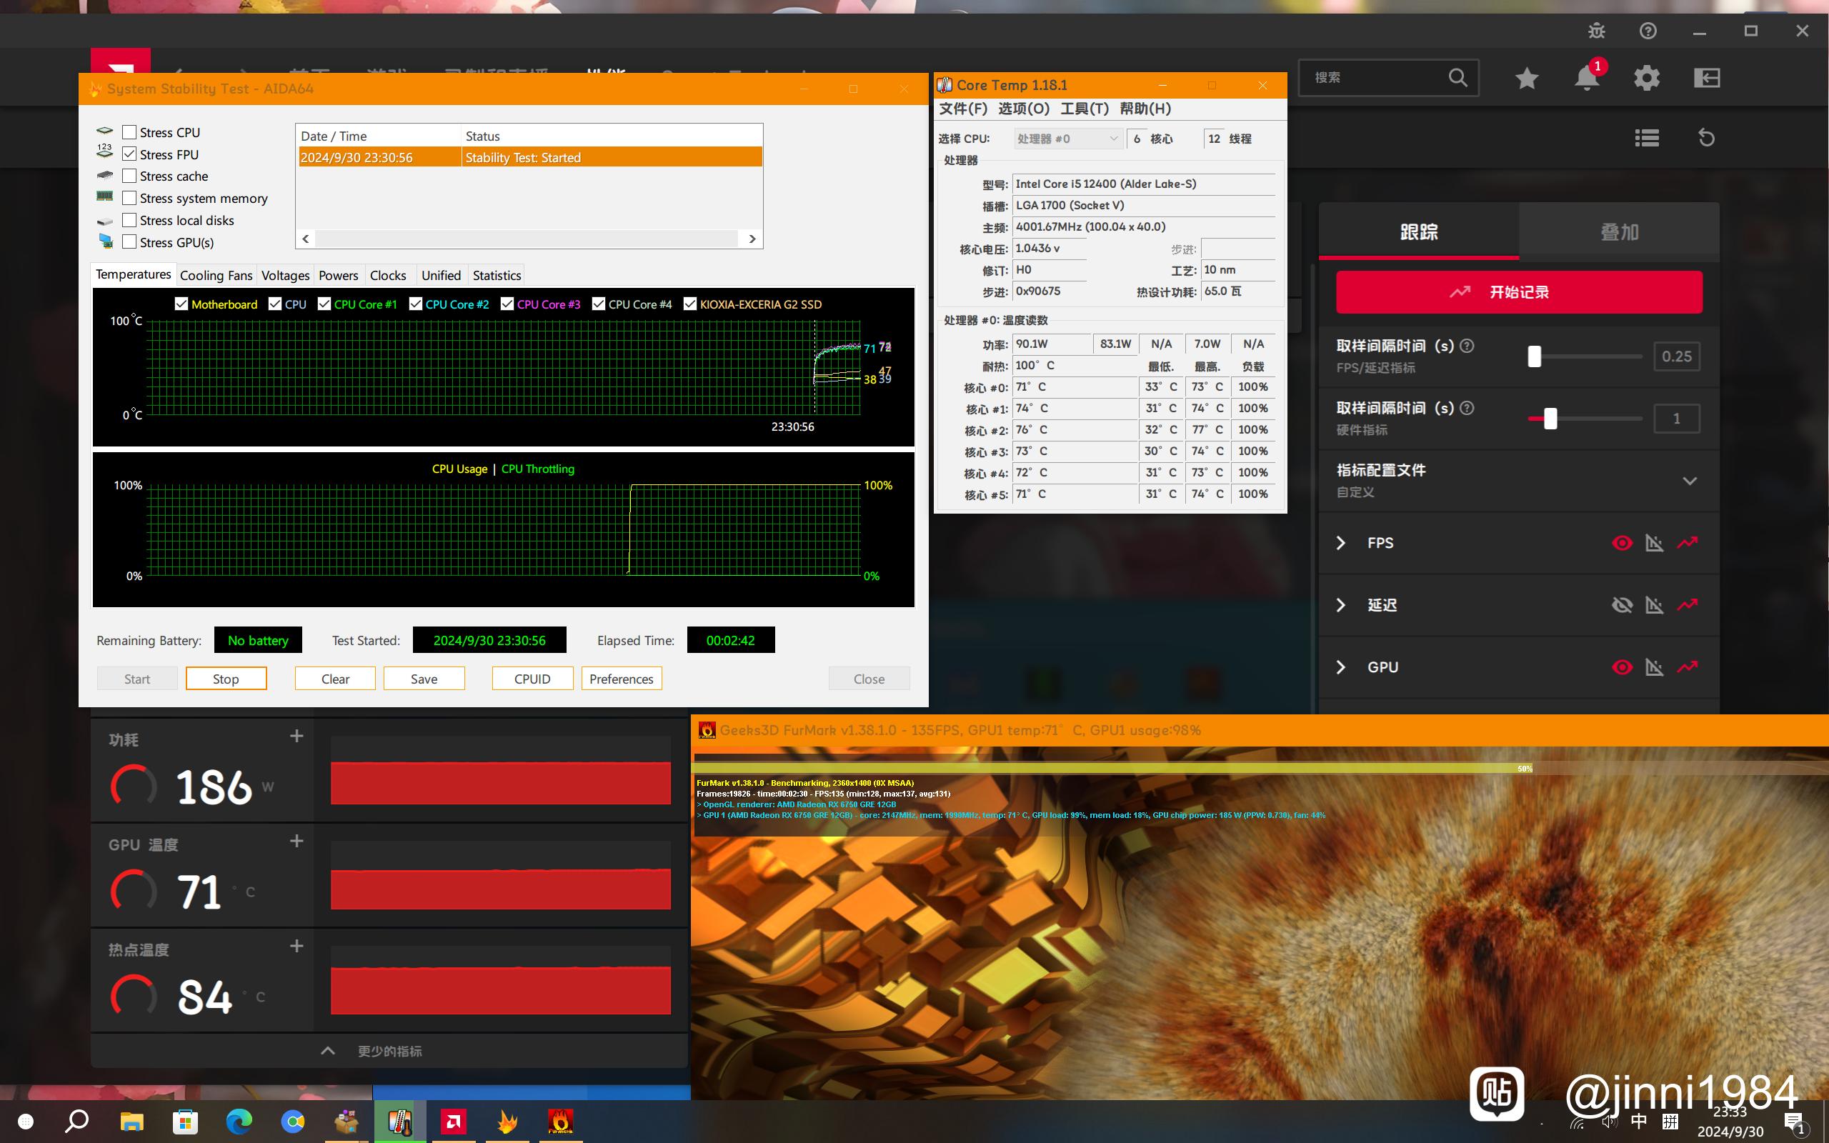Open Windows search from the taskbar

tap(76, 1121)
